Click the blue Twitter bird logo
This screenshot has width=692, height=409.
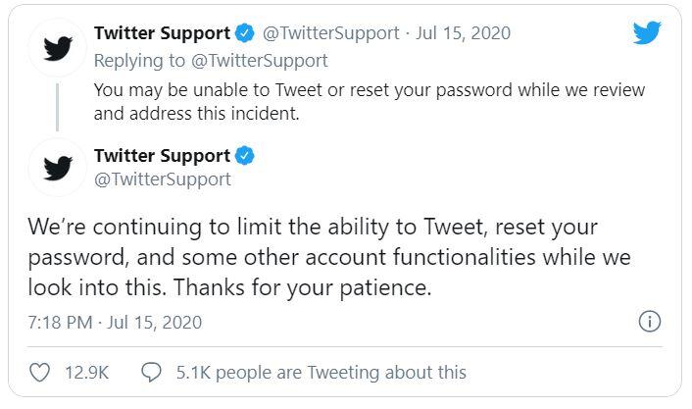[647, 33]
